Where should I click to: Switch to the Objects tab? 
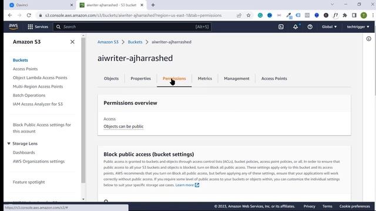coord(111,79)
